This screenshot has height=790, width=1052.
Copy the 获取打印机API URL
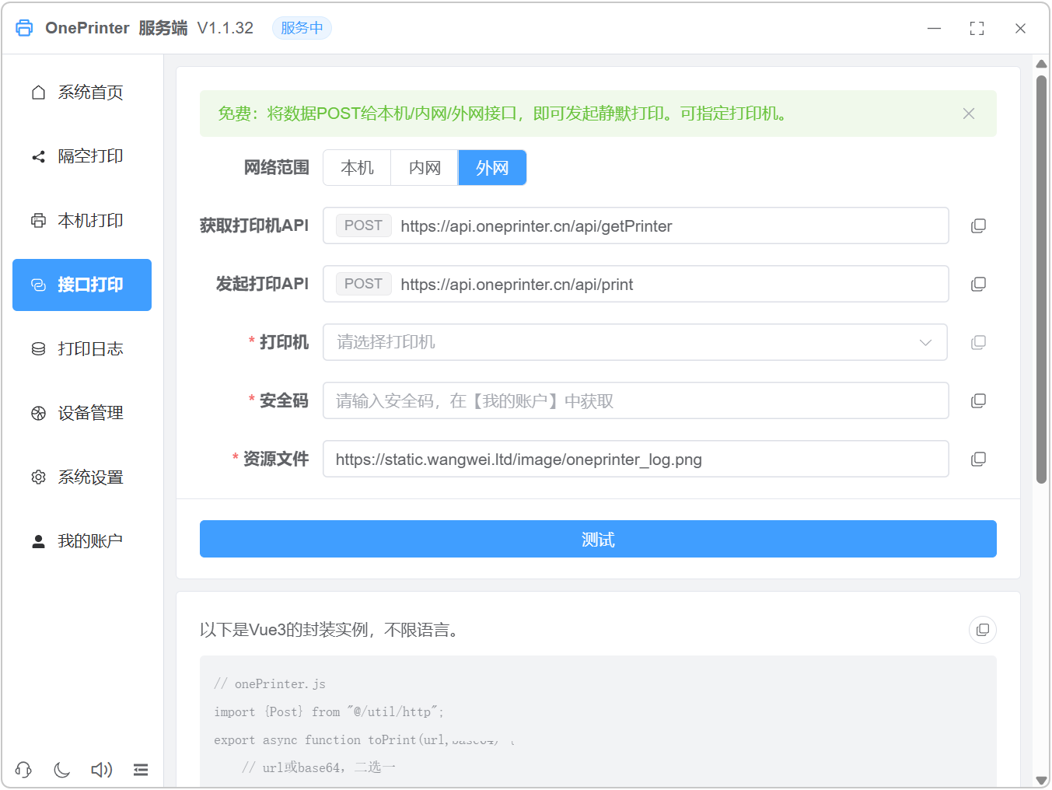point(978,226)
